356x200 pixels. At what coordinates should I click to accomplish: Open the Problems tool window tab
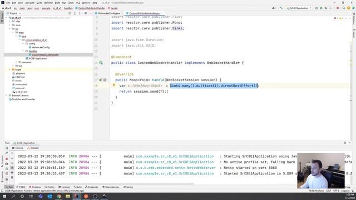[x=34, y=187]
